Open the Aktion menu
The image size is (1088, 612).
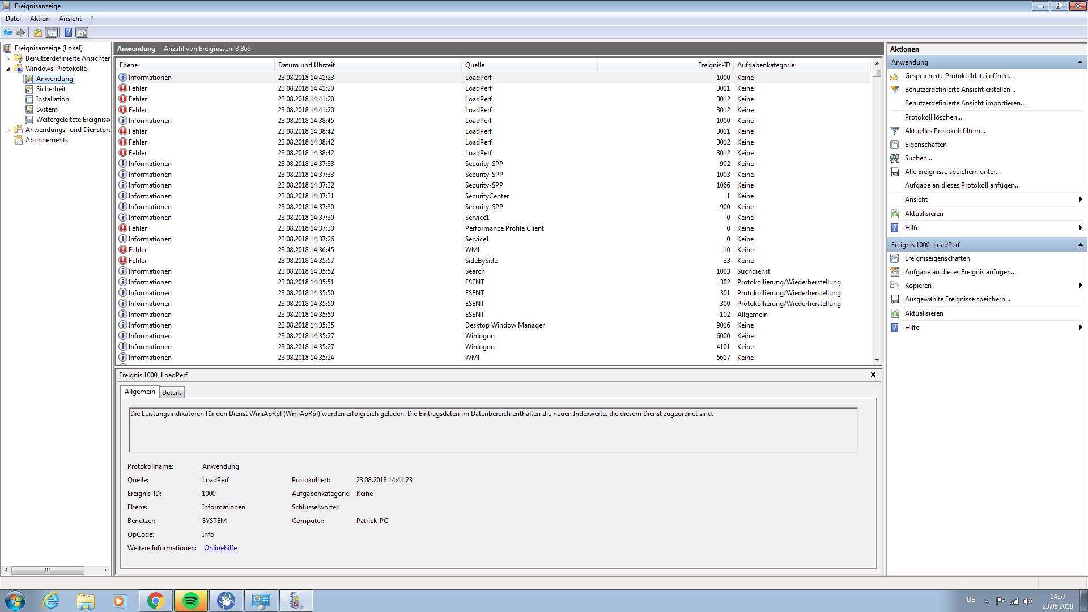pyautogui.click(x=40, y=19)
